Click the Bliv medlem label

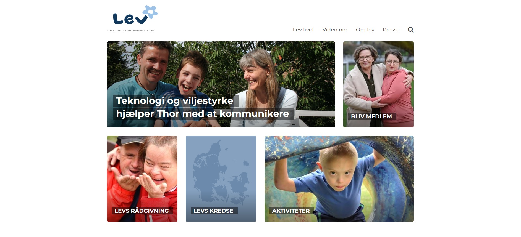(x=372, y=116)
